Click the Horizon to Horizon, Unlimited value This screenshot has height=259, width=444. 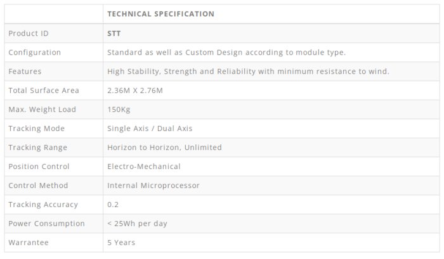[x=164, y=148]
